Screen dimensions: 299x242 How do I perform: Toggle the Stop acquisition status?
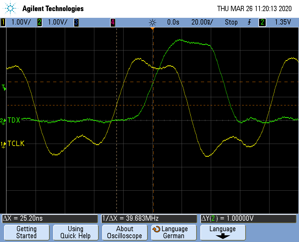231,22
